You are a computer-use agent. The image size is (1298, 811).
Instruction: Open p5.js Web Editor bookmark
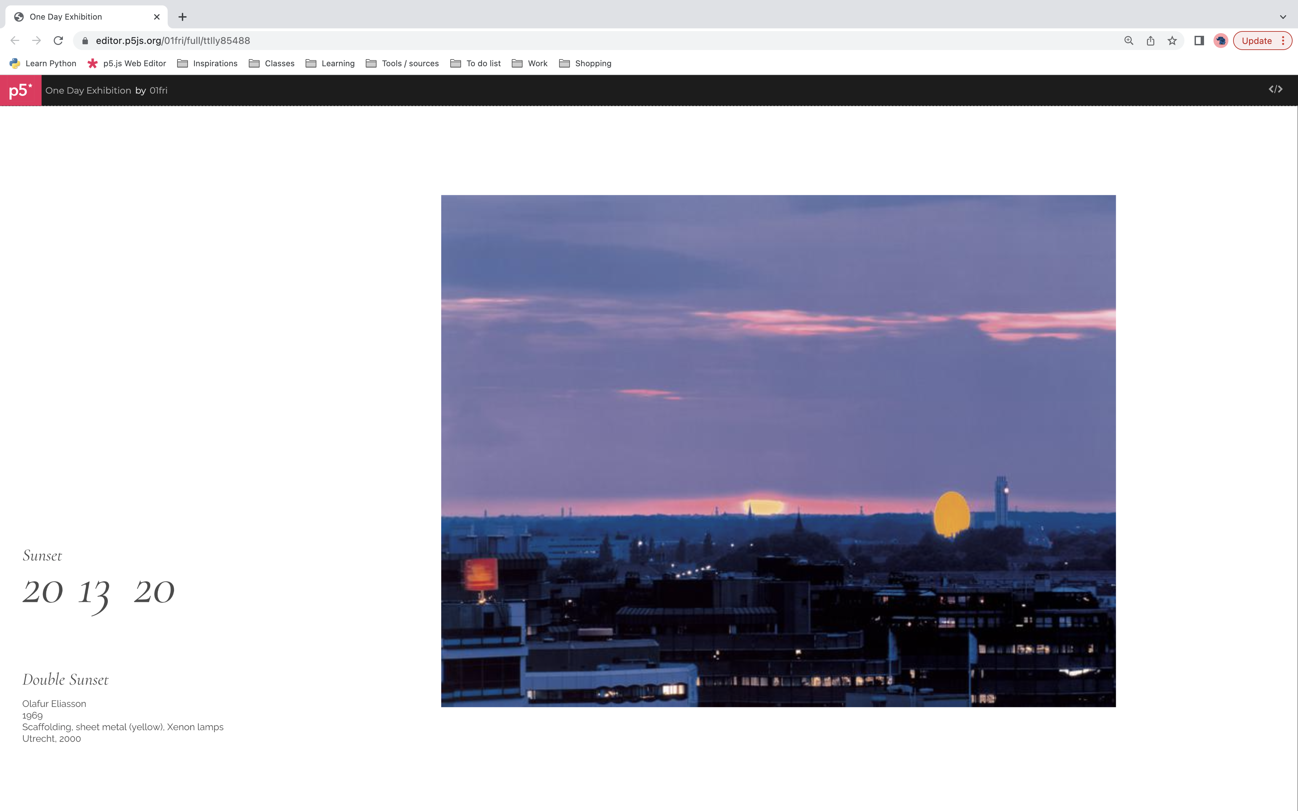[x=126, y=63]
